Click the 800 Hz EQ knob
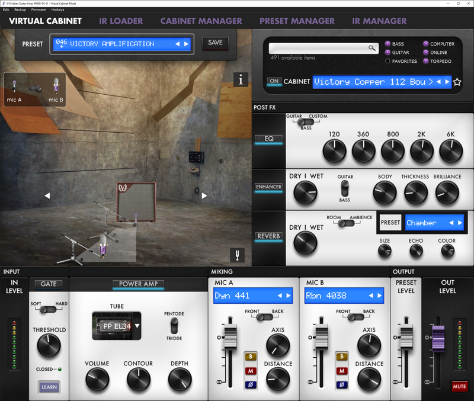474x401 pixels. [x=393, y=151]
